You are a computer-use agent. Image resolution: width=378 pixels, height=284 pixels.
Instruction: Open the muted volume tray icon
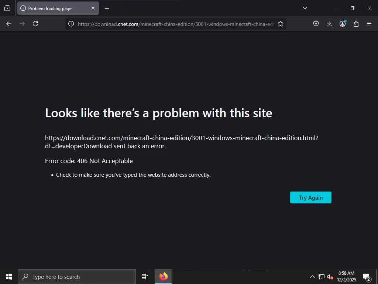pos(330,277)
